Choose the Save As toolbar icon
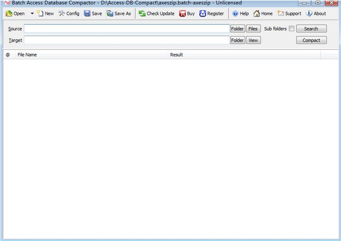 110,14
